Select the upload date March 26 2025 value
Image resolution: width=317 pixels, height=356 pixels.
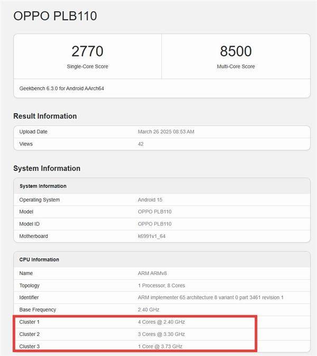[x=166, y=132]
